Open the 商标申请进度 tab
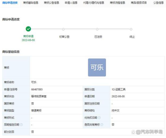166x138 pixels. click(x=10, y=3)
